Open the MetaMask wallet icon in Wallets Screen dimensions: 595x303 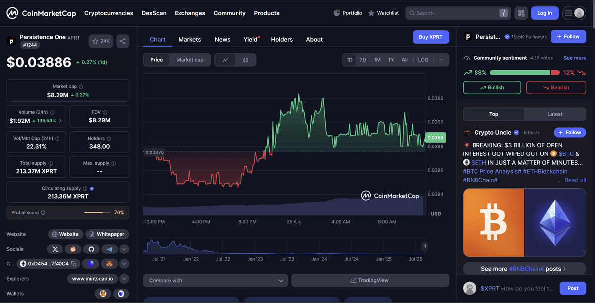coord(103,294)
